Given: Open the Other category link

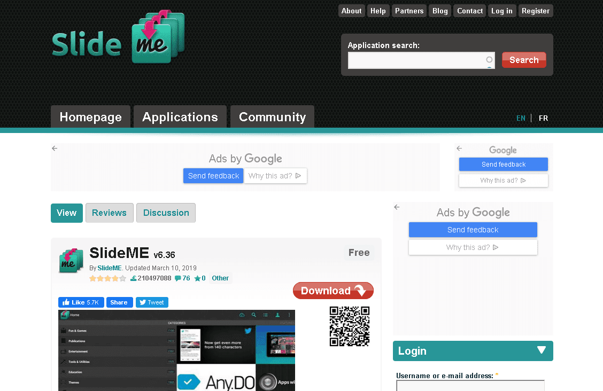Looking at the screenshot, I should click(x=220, y=278).
